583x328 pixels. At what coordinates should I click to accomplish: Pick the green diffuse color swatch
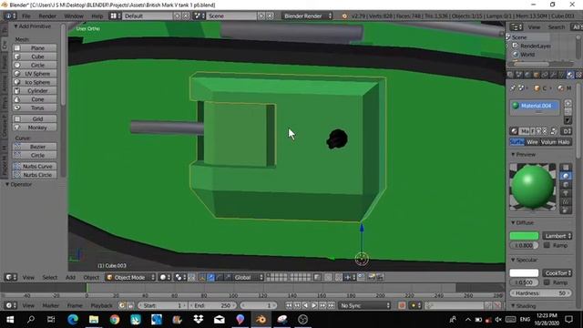[524, 236]
